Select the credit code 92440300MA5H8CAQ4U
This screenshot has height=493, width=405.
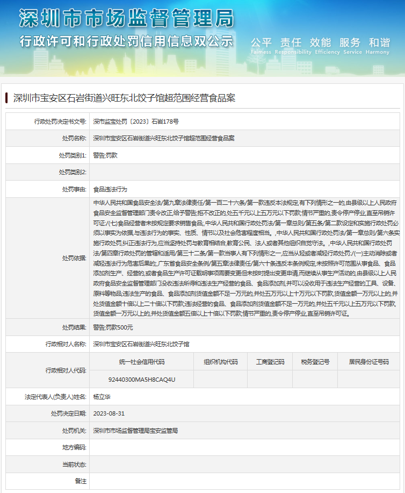tap(142, 380)
